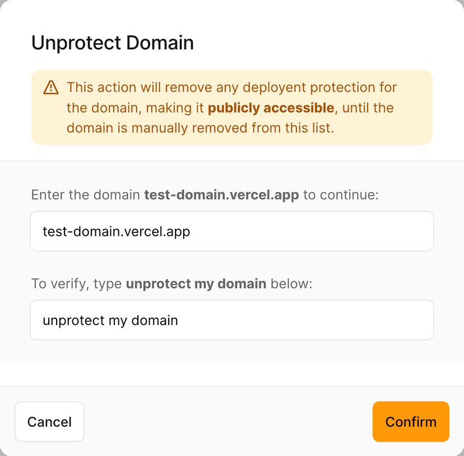Click the Unprotect Domain dialog title
The width and height of the screenshot is (464, 456).
pos(112,43)
